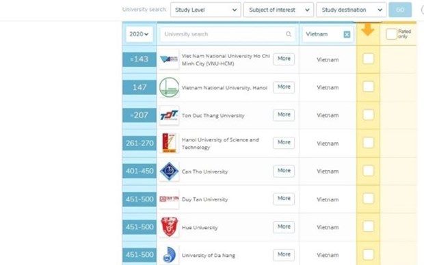Open the Study Level dropdown
This screenshot has height=265, width=424.
tap(206, 10)
